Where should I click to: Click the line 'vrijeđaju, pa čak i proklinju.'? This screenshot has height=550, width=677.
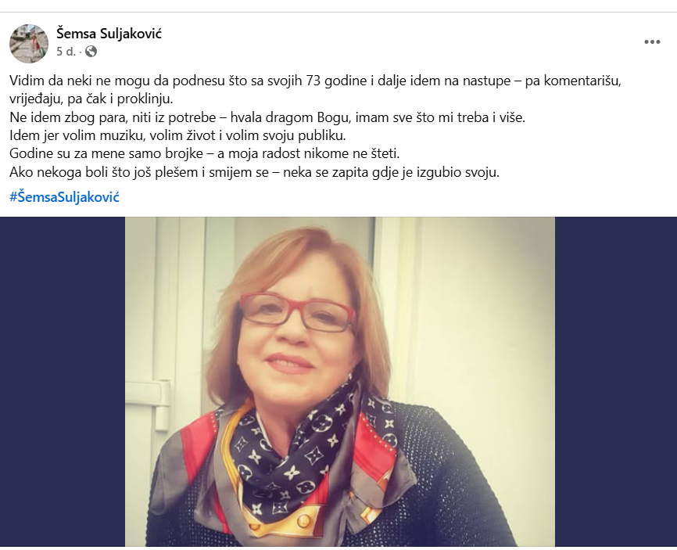pyautogui.click(x=91, y=99)
